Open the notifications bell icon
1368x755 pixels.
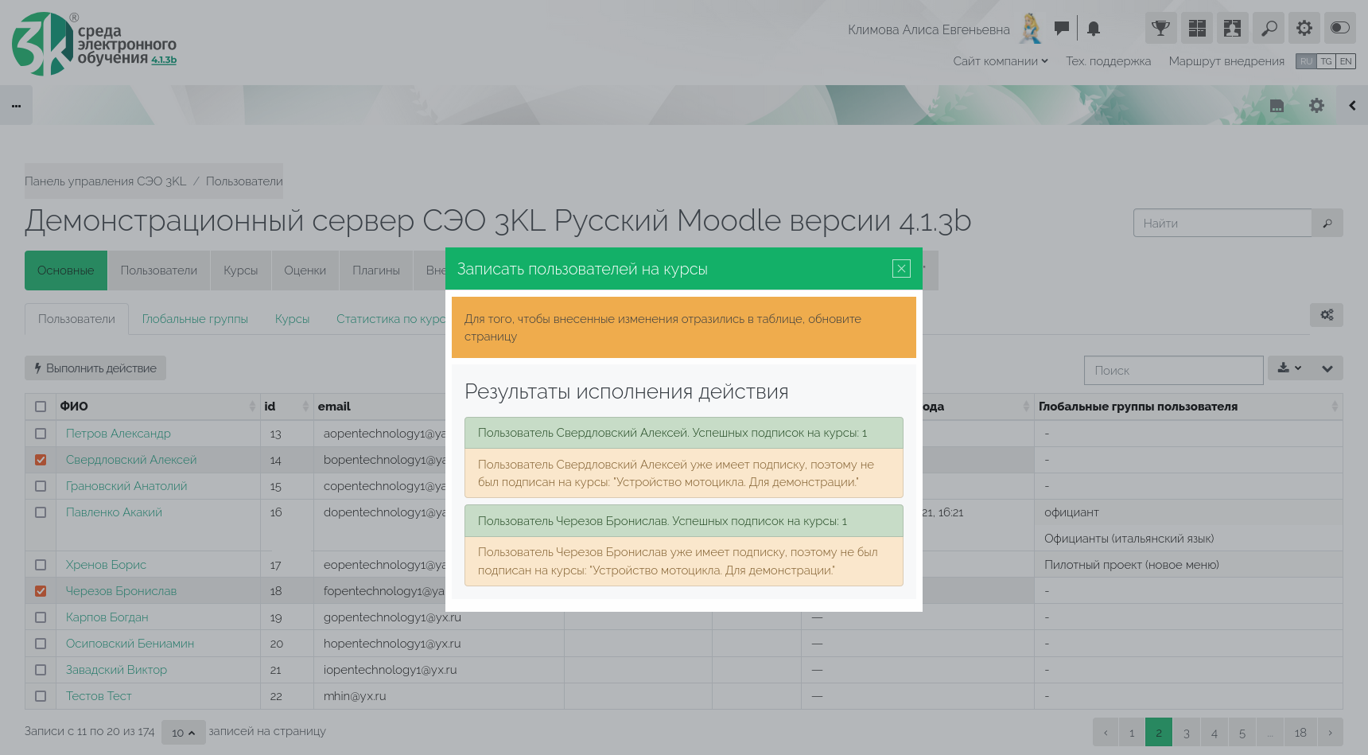point(1094,29)
